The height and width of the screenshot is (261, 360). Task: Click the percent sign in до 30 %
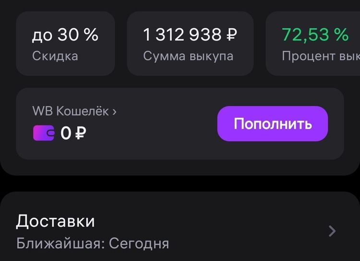pyautogui.click(x=90, y=34)
